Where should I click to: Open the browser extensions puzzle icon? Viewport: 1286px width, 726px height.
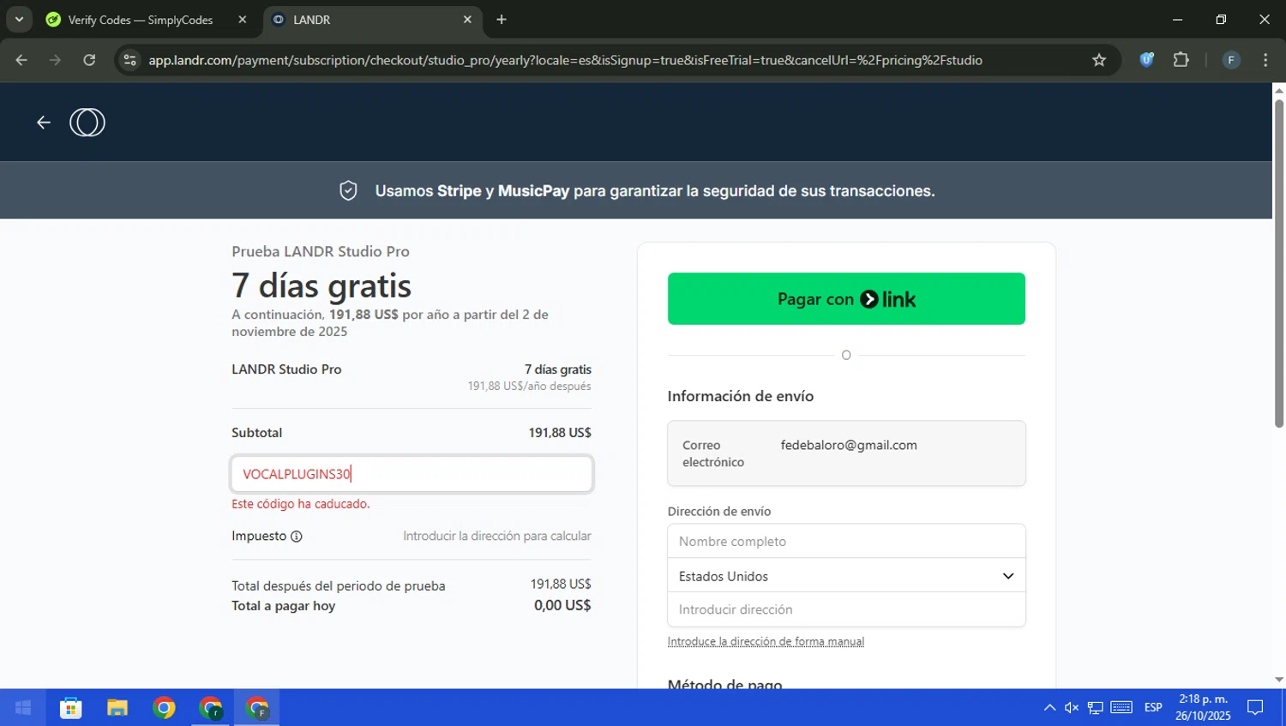1181,60
